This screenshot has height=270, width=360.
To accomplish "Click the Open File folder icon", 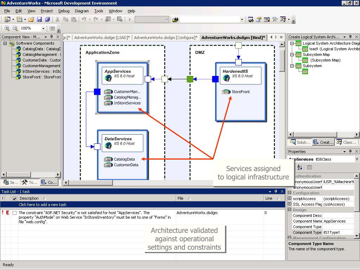I will (x=31, y=20).
